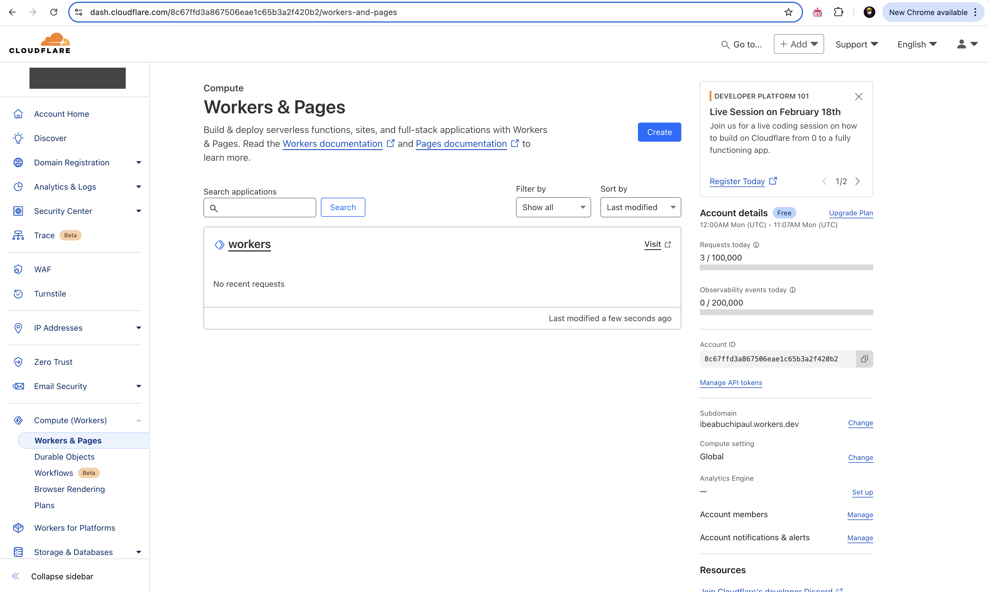Click the Email Security envelope icon
The width and height of the screenshot is (988, 592).
[18, 386]
